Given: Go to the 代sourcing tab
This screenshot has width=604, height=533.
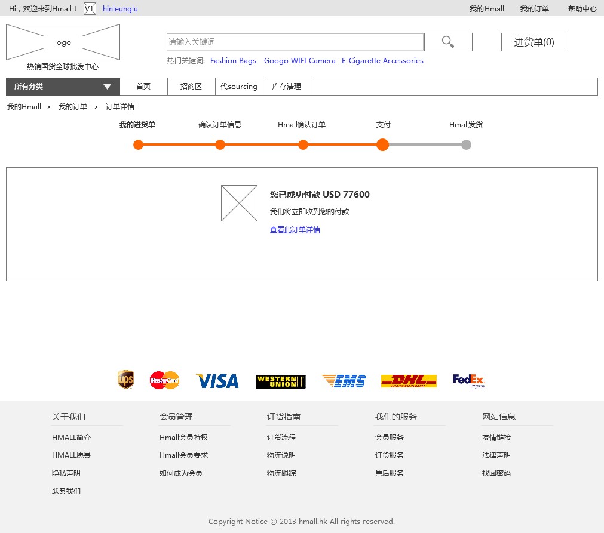Looking at the screenshot, I should [x=239, y=87].
